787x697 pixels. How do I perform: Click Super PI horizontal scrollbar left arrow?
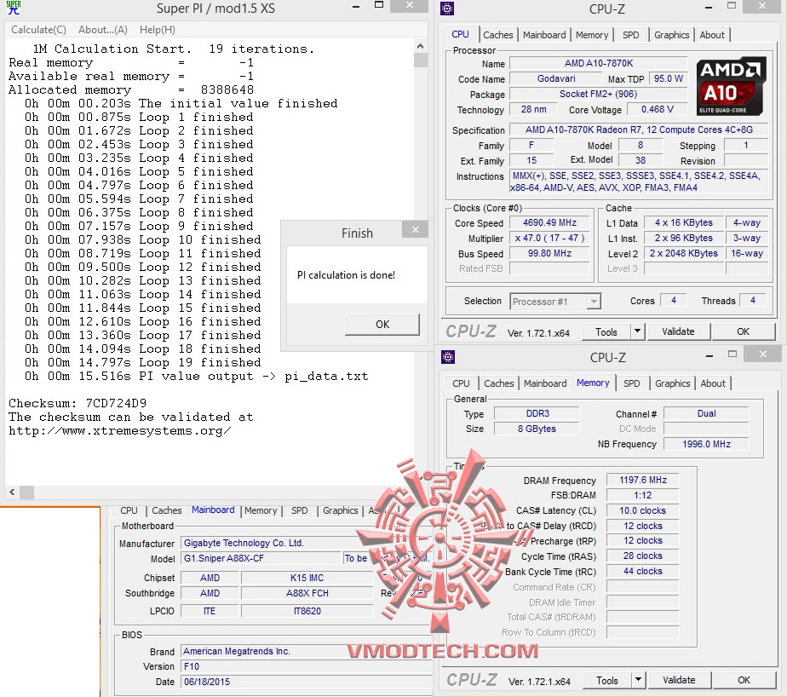[x=12, y=493]
